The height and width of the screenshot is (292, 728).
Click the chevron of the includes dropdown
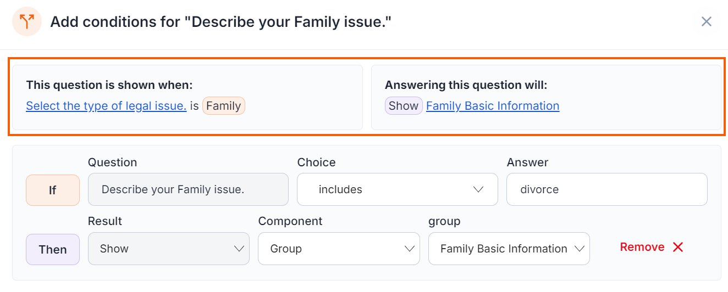pos(478,189)
